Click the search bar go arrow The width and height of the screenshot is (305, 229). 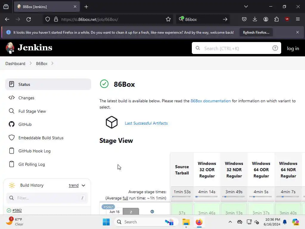click(x=225, y=19)
